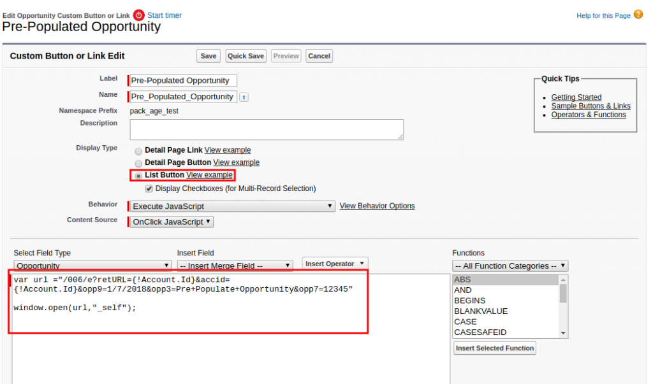Select the Detail Page Button radio button
The image size is (653, 384).
pyautogui.click(x=138, y=164)
